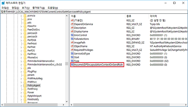The image size is (188, 107).
Task: Click the PerfOS folder icon
Action: [x=25, y=51]
